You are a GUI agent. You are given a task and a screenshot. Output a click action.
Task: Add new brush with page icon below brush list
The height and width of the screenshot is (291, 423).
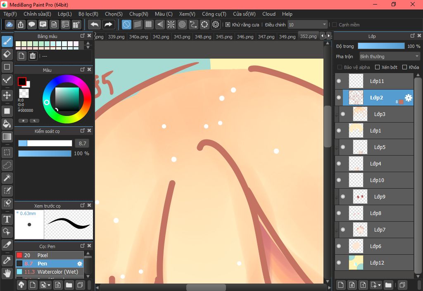coord(33,285)
